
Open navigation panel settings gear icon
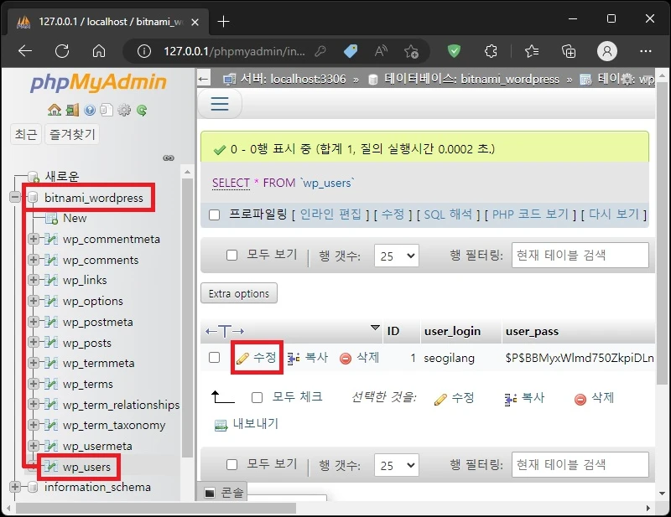point(124,111)
